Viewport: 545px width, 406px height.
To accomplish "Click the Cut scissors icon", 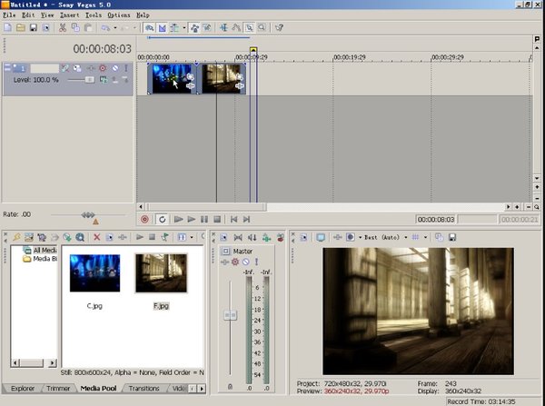I will 62,28.
